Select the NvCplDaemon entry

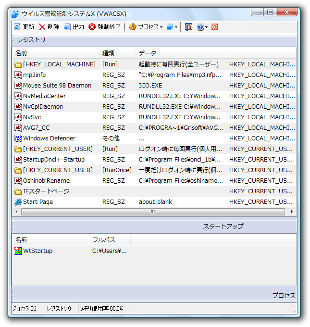tap(154, 107)
